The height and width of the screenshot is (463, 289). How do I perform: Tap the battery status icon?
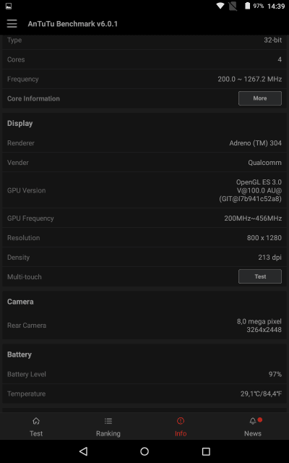pos(247,6)
